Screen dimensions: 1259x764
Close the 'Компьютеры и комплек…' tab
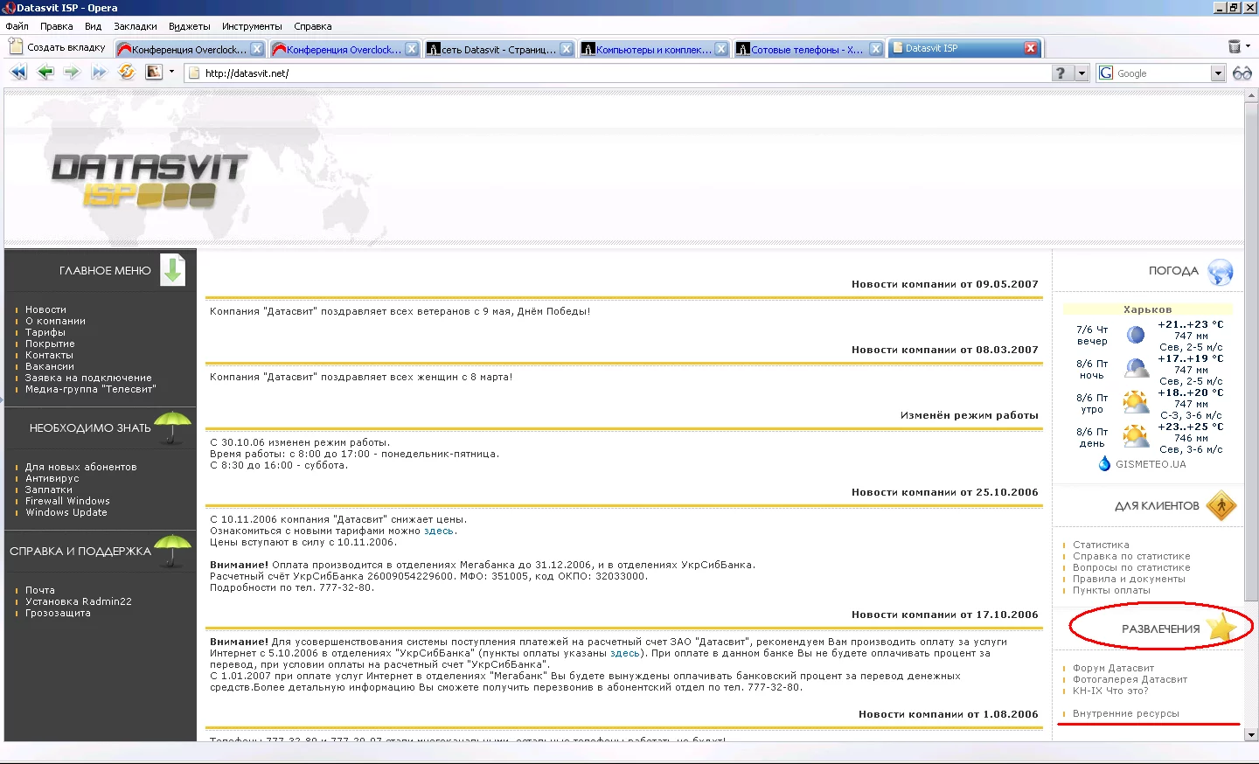click(x=721, y=49)
